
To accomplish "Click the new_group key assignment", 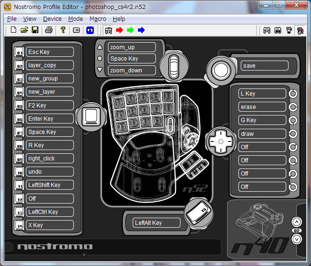I will coord(50,79).
